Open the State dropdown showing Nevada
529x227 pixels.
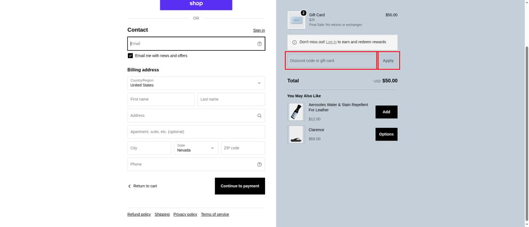tap(196, 148)
